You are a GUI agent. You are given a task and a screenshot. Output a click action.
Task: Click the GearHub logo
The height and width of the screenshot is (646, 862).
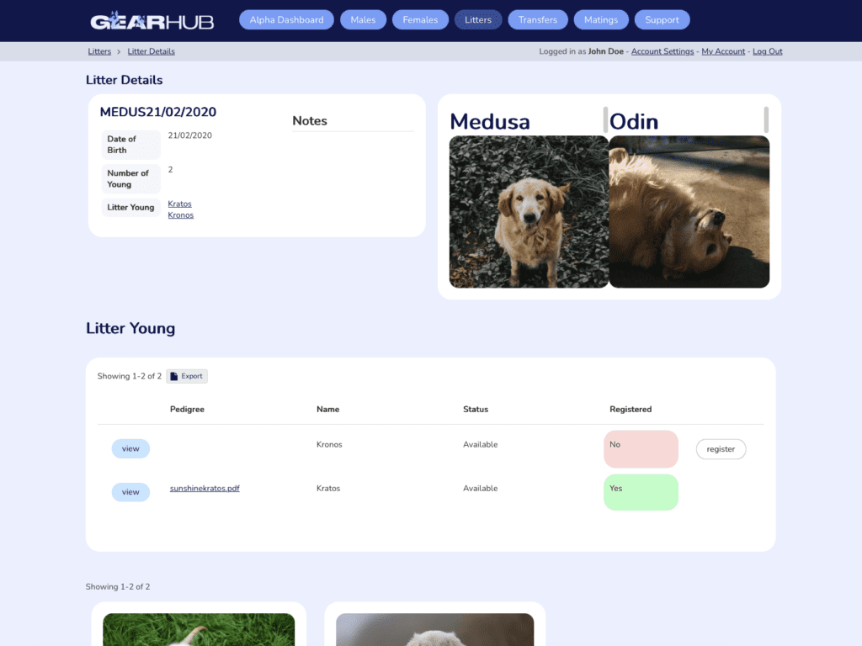[x=152, y=21]
